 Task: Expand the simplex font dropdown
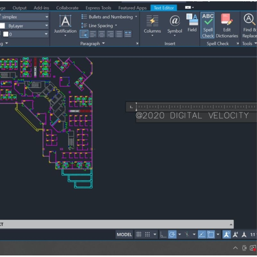[47, 17]
